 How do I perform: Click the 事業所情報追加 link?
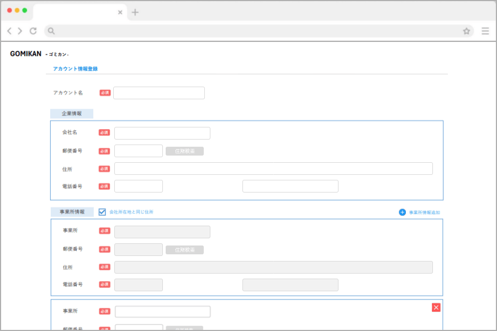[x=424, y=212]
